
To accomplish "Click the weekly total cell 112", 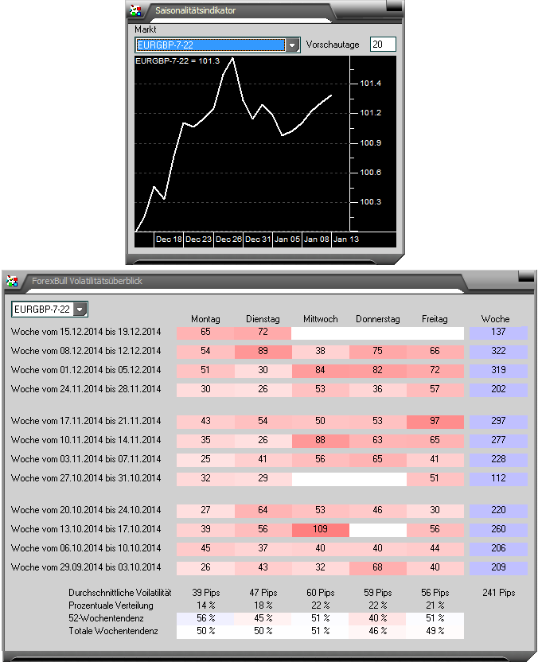I will tap(498, 479).
